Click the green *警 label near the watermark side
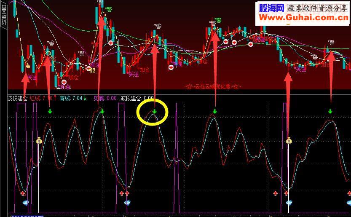The height and width of the screenshot is (217, 351). point(218,20)
